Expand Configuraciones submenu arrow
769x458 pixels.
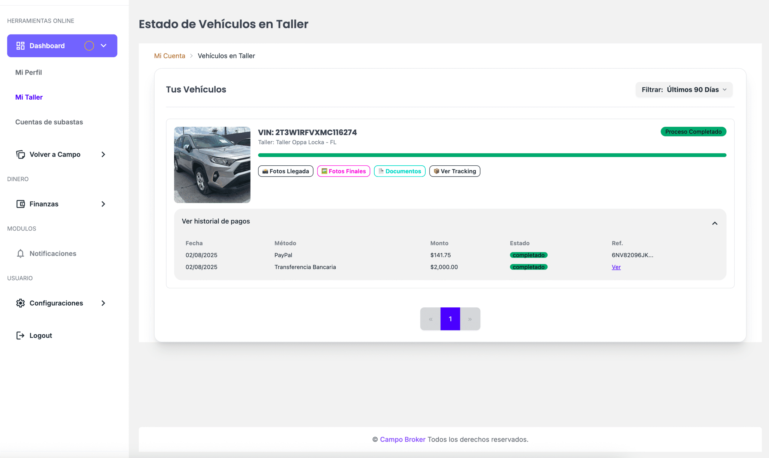click(x=103, y=303)
